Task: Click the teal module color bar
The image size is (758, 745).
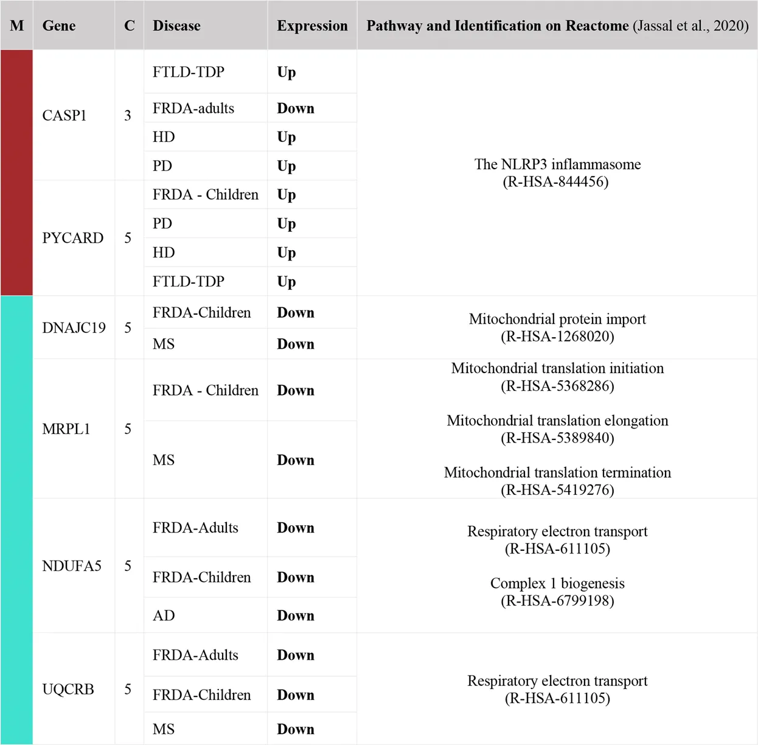Action: click(x=16, y=519)
